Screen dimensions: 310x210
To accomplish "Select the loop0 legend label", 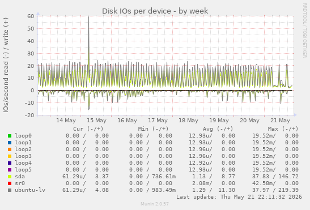I will tap(23, 136).
